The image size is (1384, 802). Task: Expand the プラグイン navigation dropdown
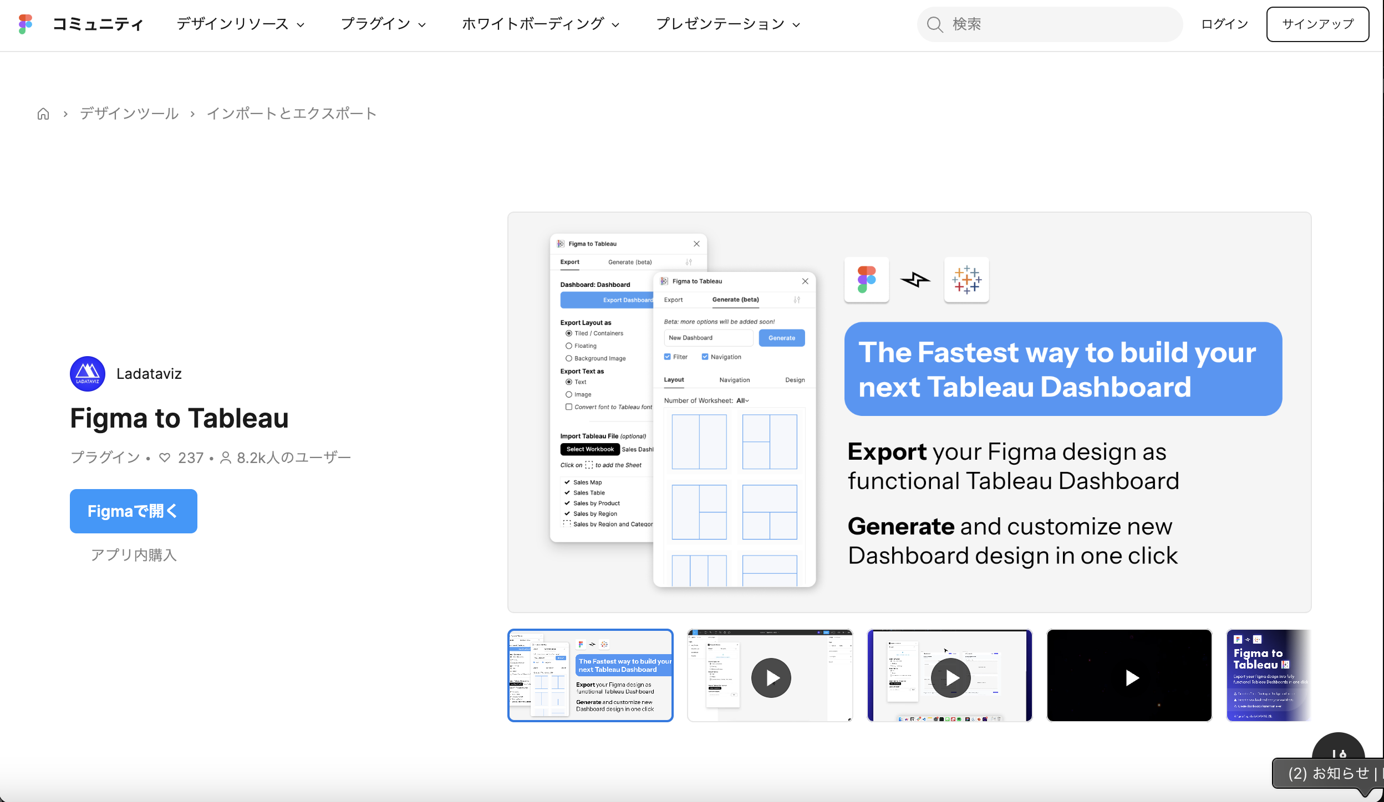(x=383, y=24)
